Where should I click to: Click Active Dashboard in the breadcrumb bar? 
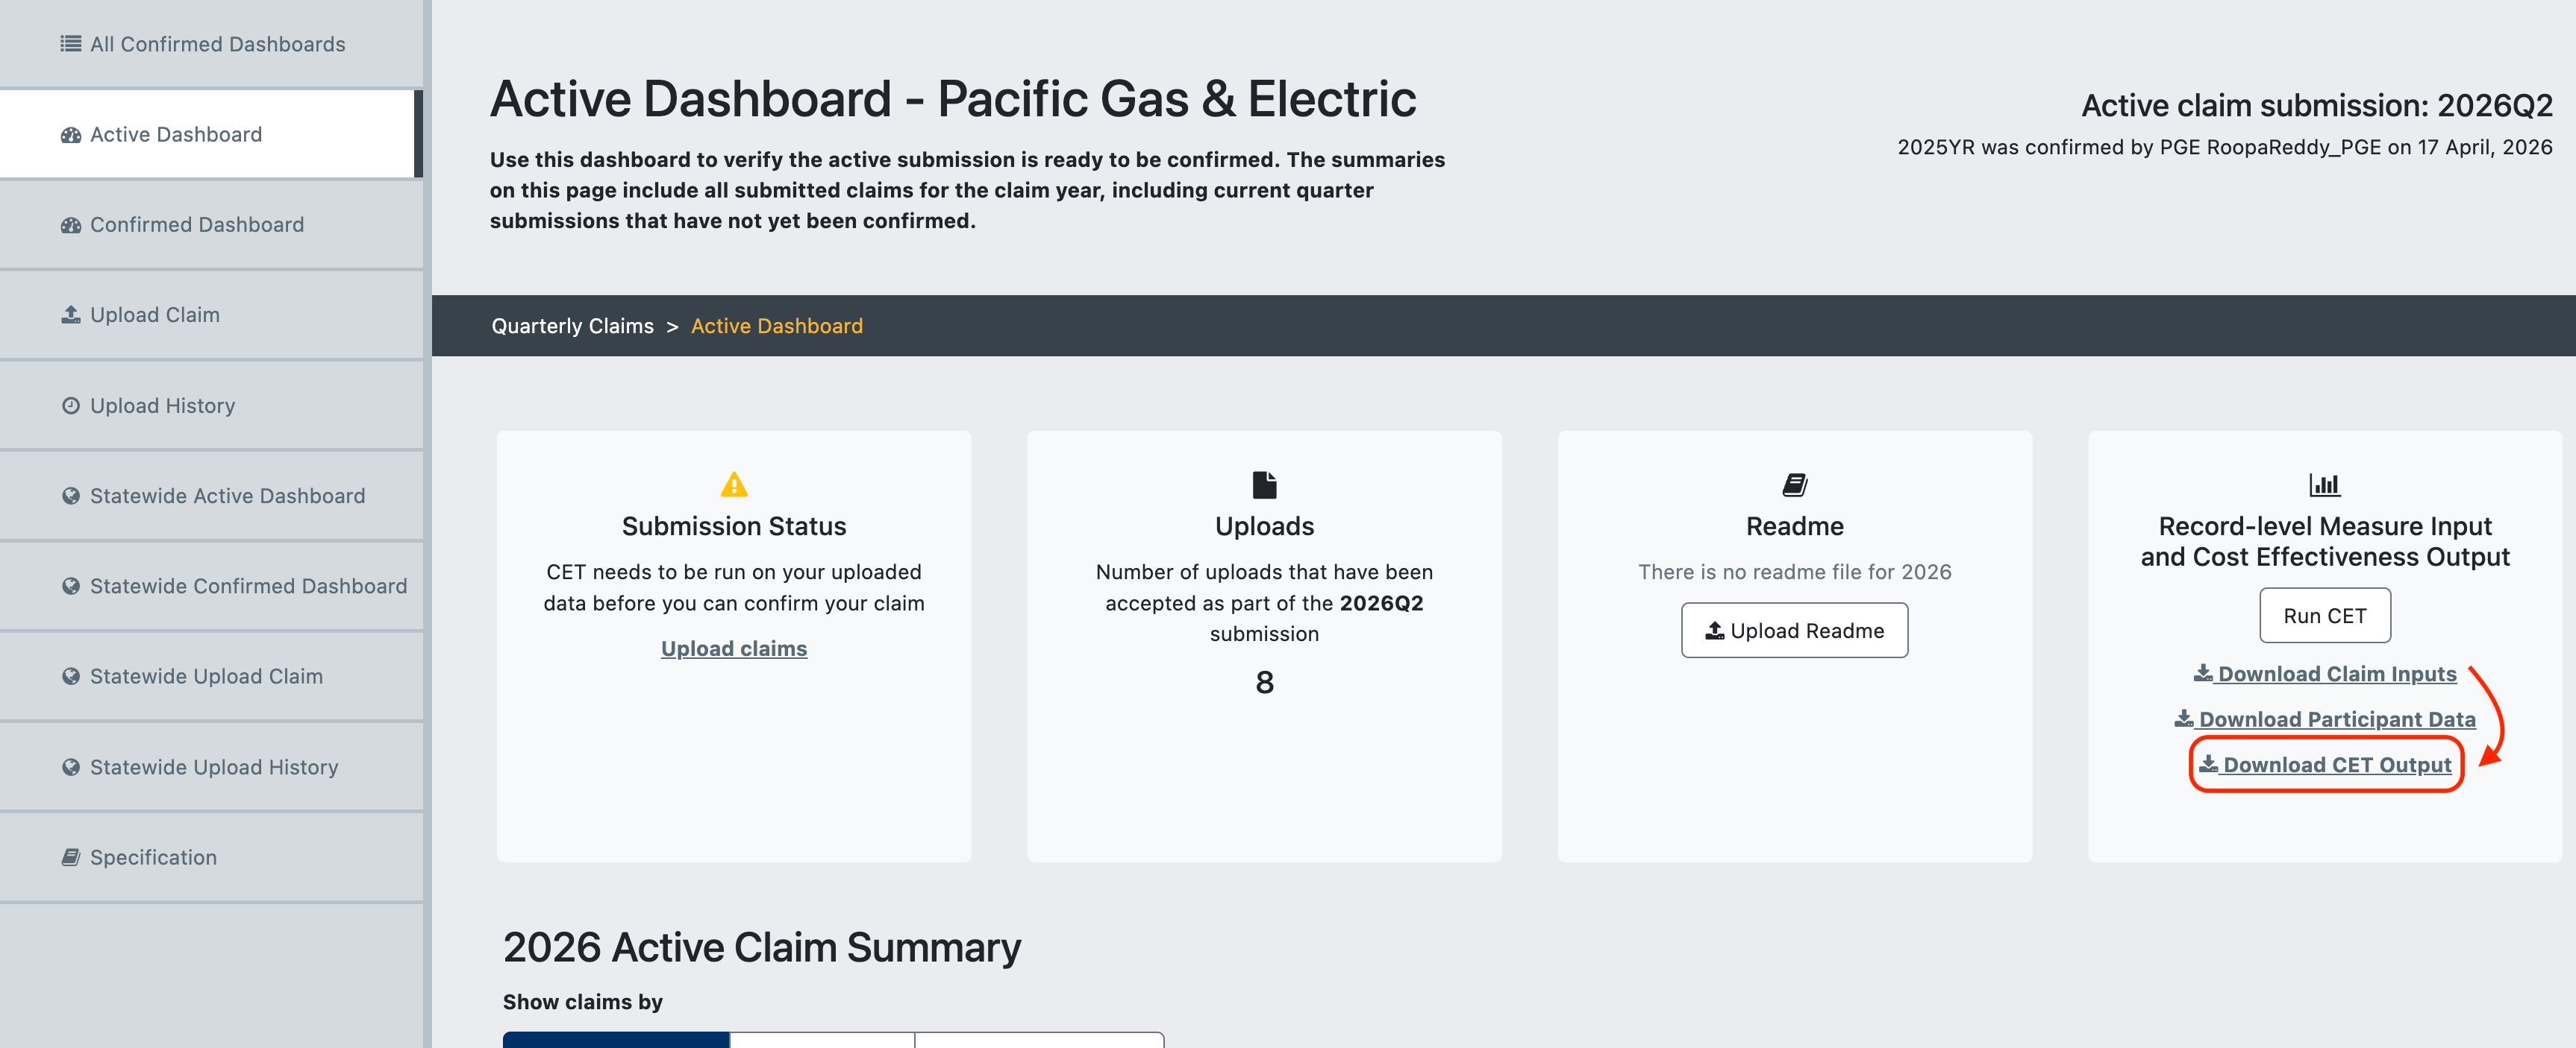(776, 326)
